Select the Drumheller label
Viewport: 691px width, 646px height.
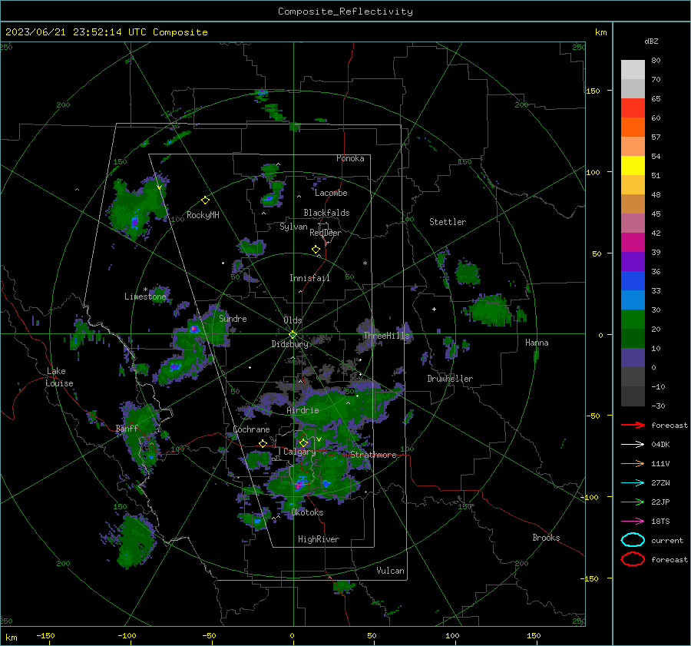pyautogui.click(x=450, y=379)
